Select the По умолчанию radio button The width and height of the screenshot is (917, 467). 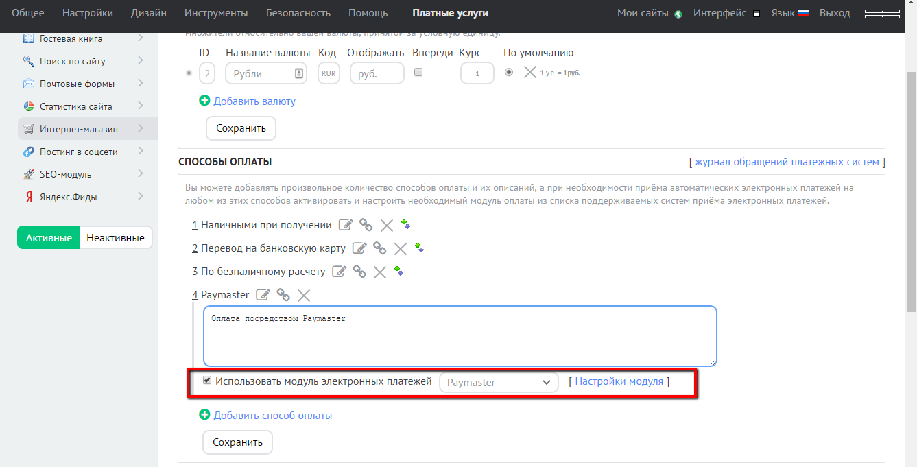click(x=508, y=72)
